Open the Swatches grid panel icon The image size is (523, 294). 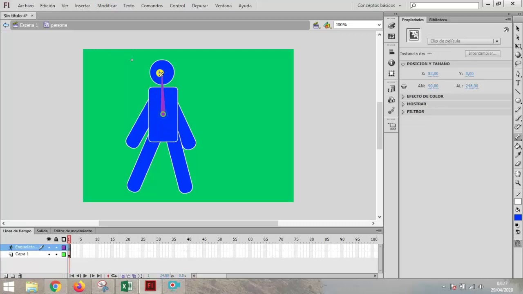pos(391,36)
